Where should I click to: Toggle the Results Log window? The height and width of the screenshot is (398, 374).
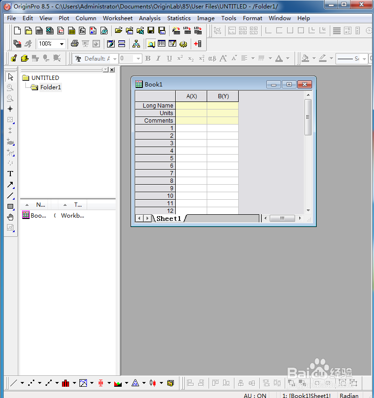[162, 44]
